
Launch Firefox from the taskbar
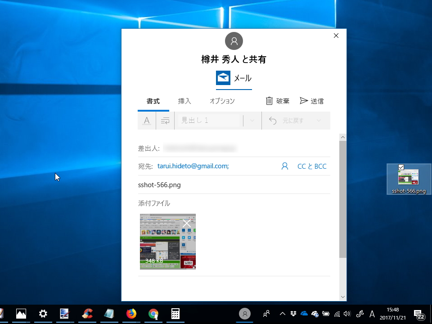(131, 314)
